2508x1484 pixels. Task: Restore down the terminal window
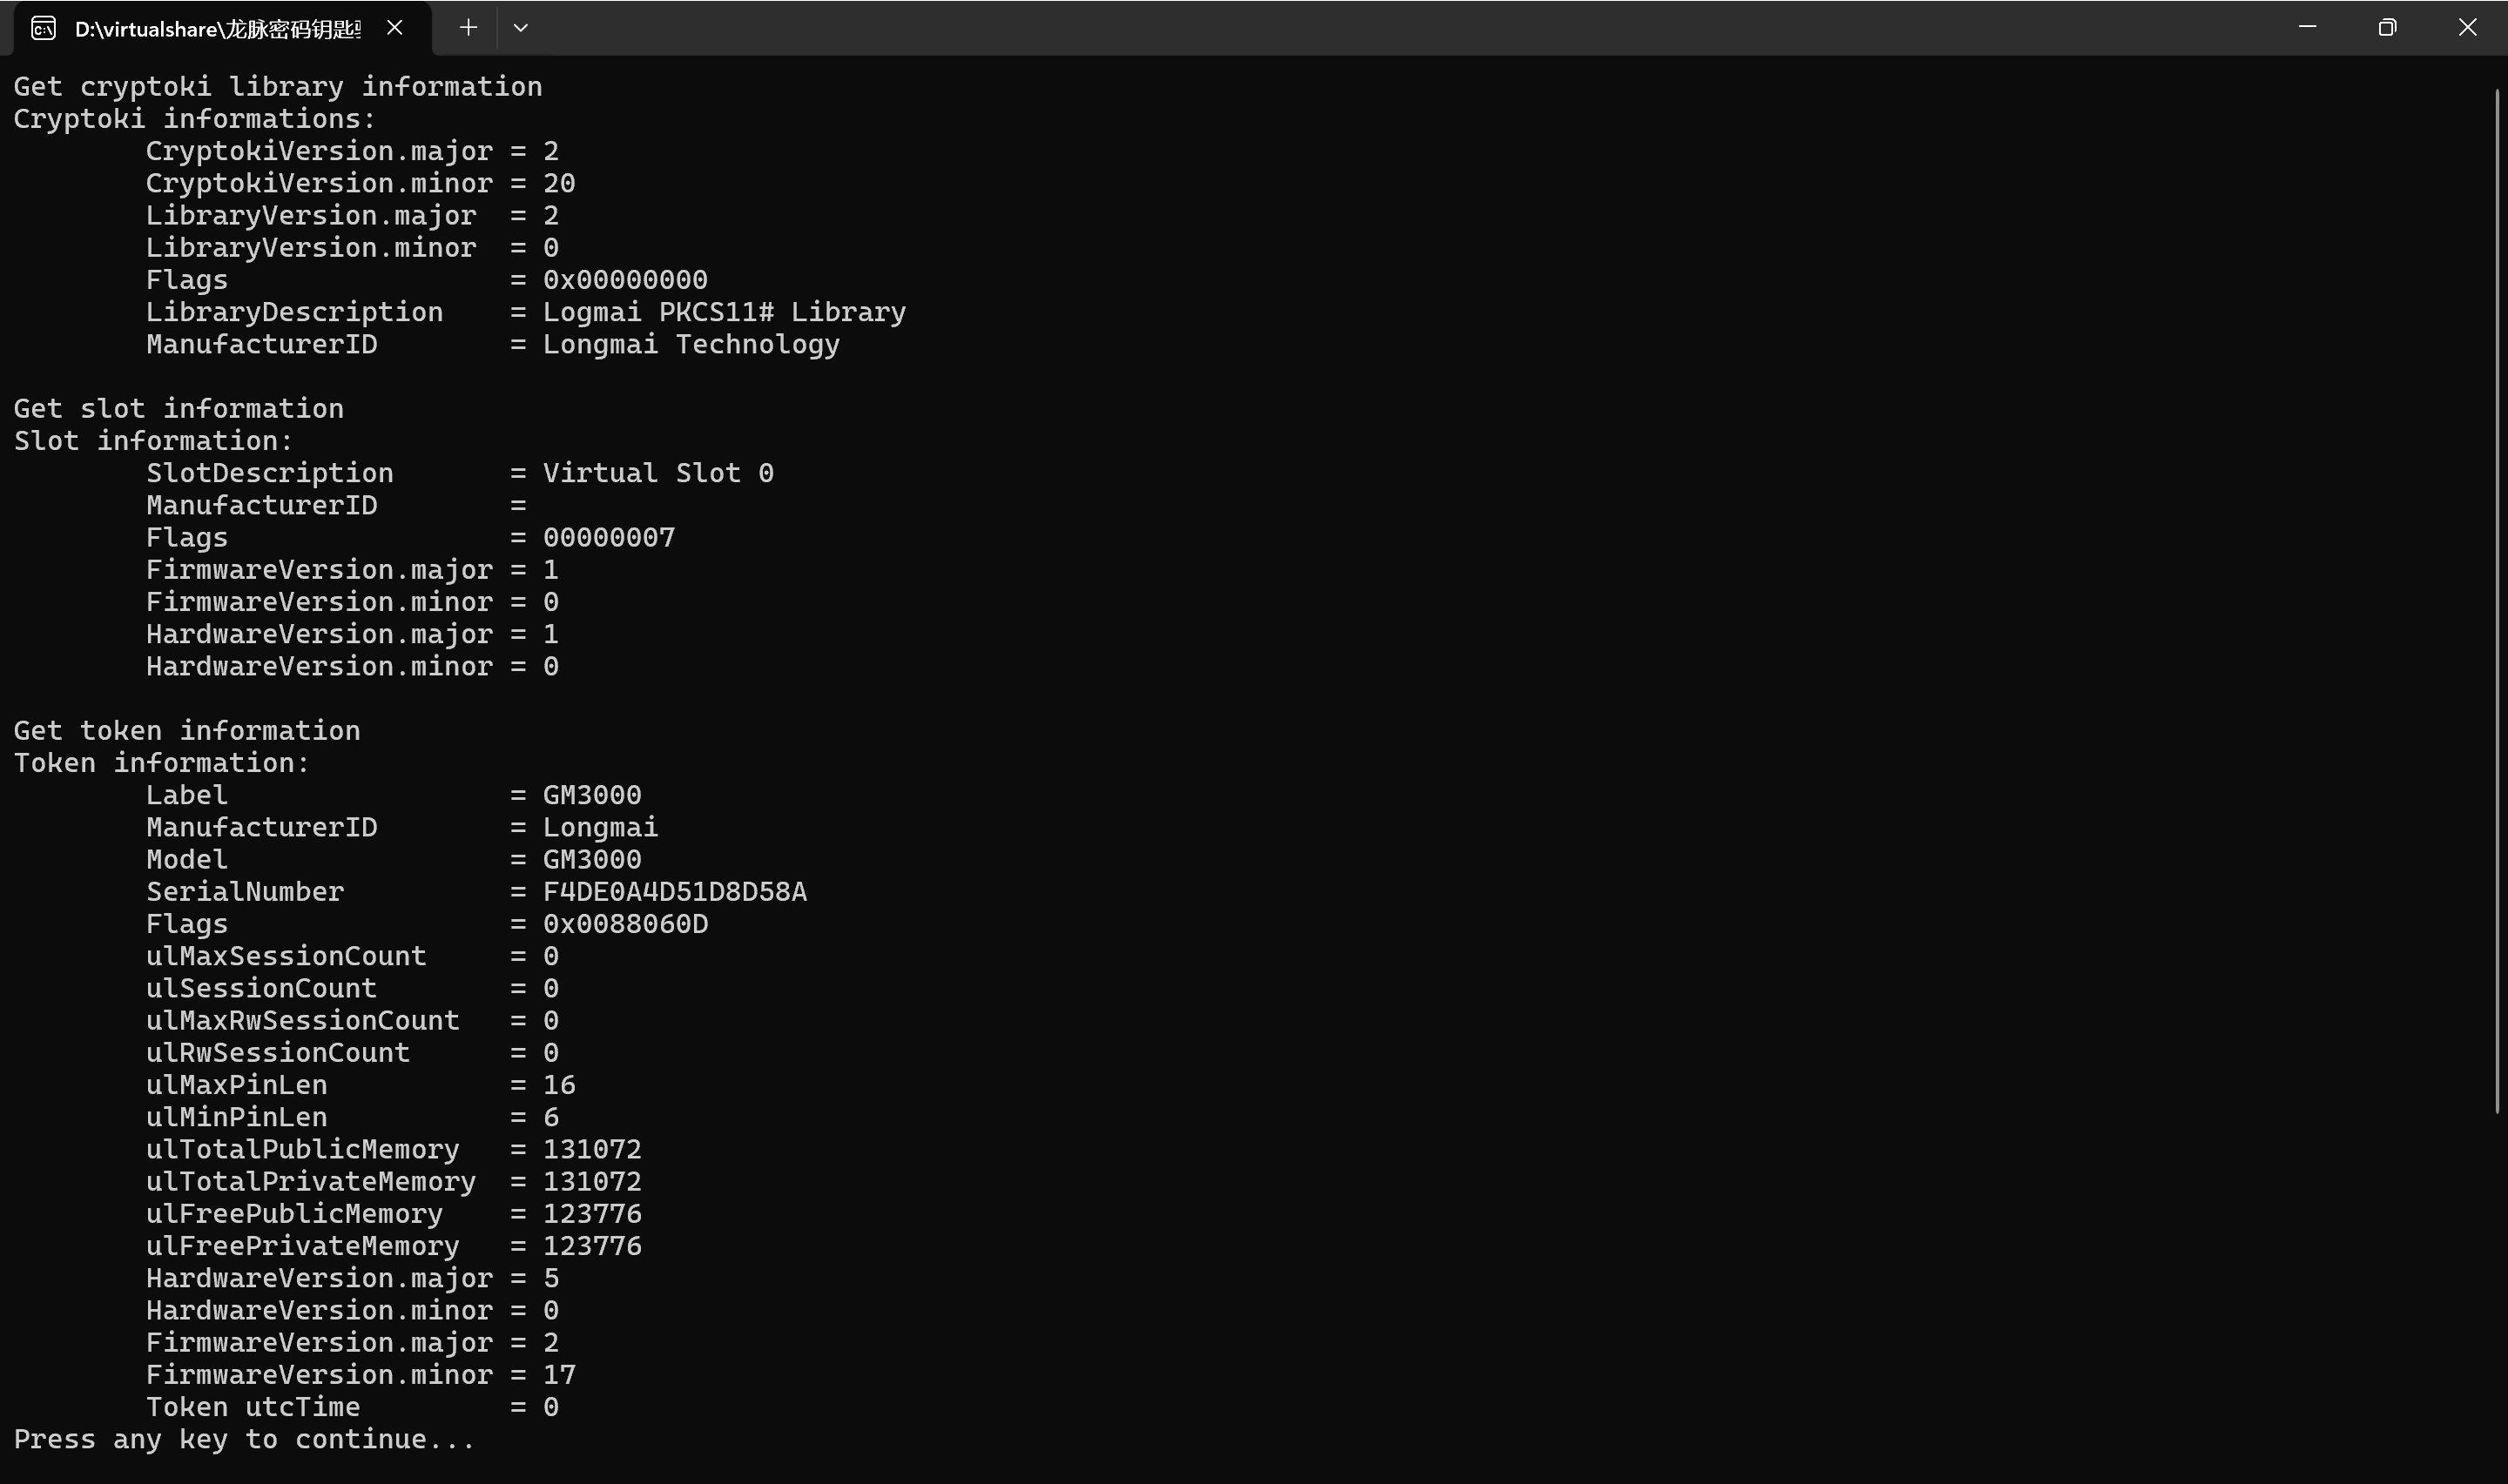(2387, 27)
